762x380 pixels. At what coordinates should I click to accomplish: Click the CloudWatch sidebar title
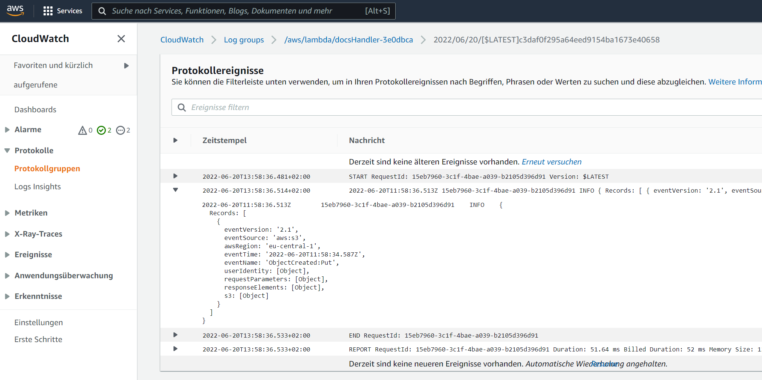coord(40,39)
